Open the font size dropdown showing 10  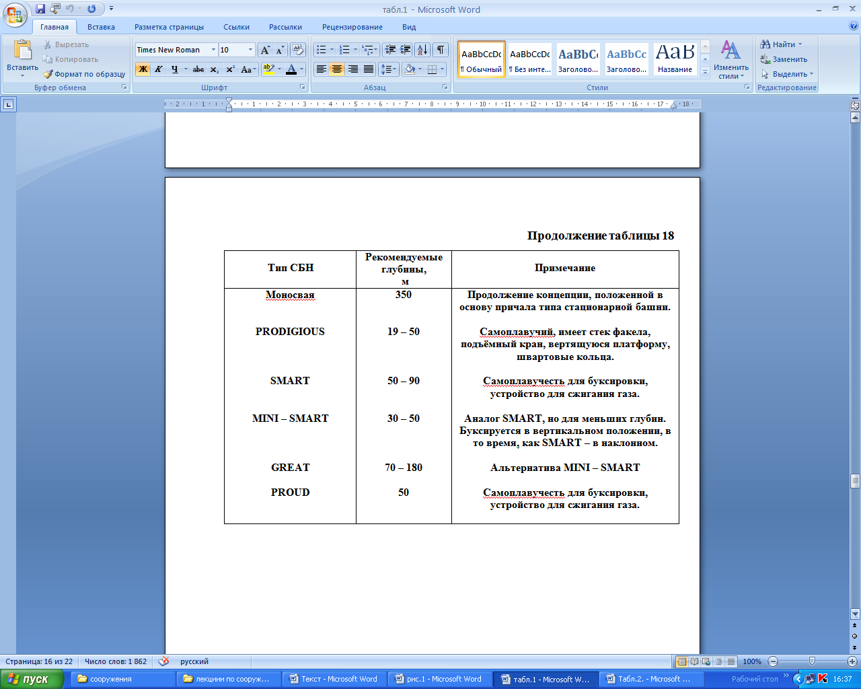(250, 50)
